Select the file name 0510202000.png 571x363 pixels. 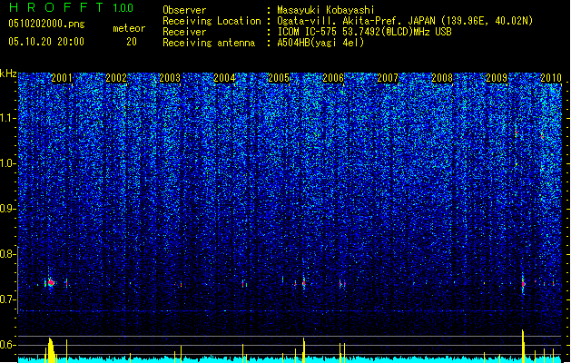coord(46,24)
